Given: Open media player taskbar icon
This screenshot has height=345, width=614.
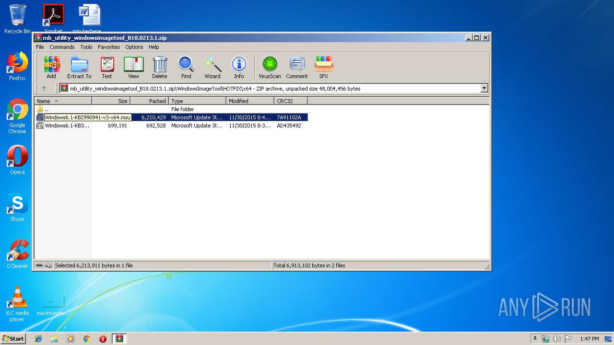Looking at the screenshot, I should tap(71, 339).
